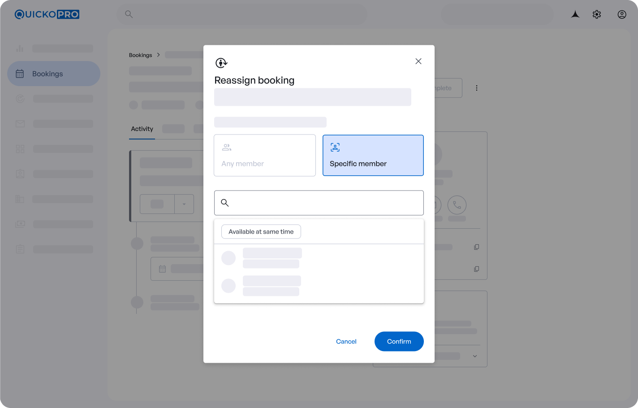
Task: Click the phone call icon
Action: pyautogui.click(x=457, y=205)
